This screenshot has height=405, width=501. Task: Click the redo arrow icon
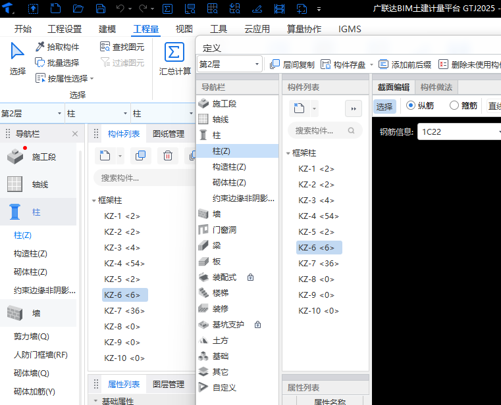143,9
